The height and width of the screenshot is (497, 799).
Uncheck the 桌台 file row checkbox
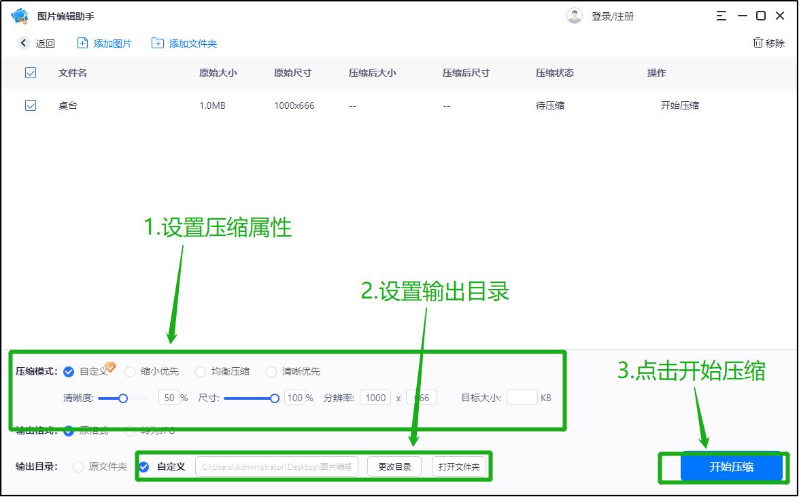tap(30, 105)
